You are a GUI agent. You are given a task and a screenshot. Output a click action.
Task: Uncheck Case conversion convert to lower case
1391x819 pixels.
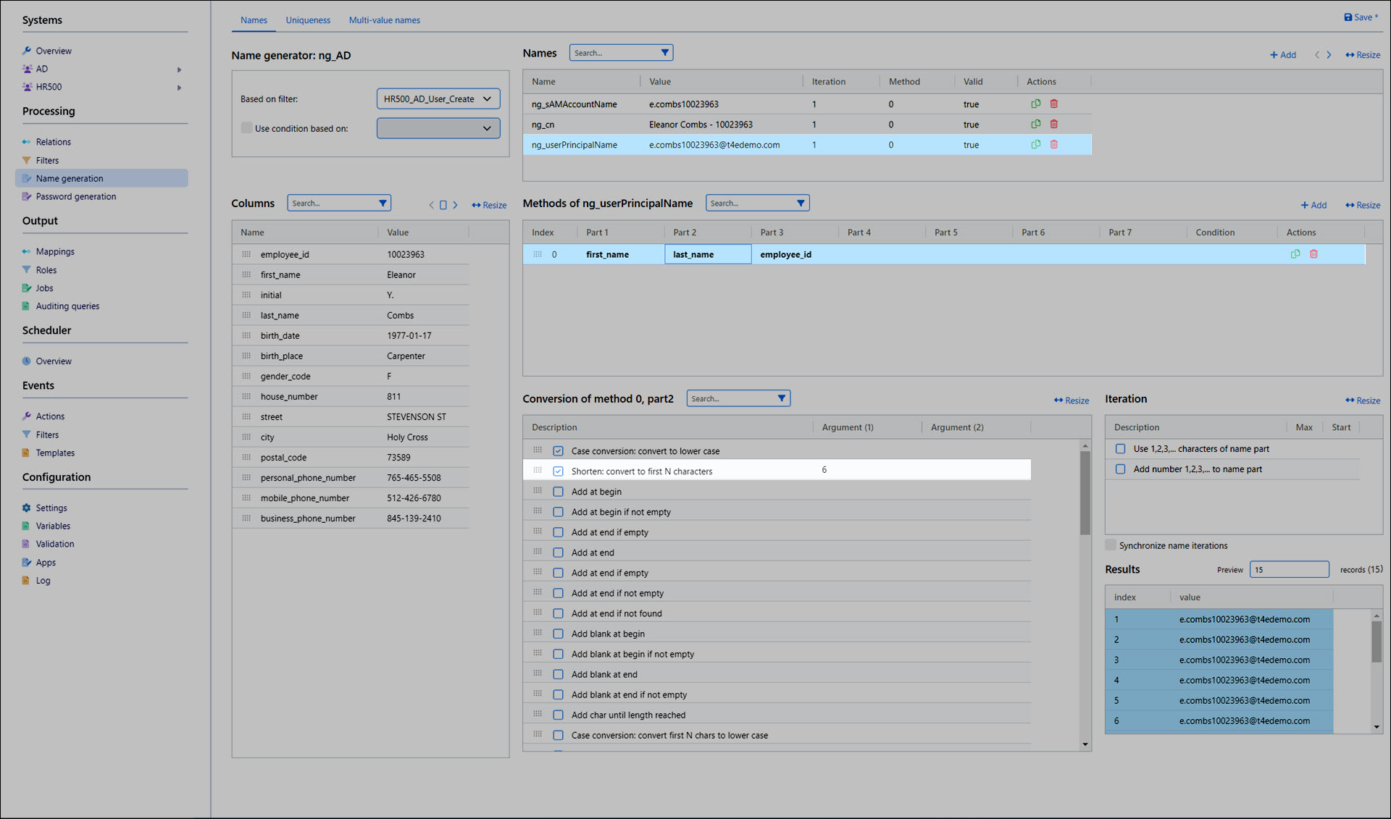558,451
